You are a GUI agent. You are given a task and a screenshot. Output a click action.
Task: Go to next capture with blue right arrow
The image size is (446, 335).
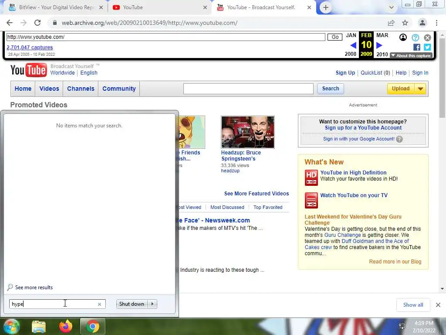point(379,45)
